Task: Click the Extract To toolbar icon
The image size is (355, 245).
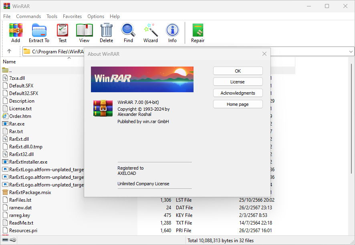Action: (x=39, y=30)
